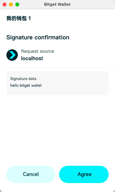Click the Bitget Wallet window title
This screenshot has height=192, width=115.
coord(57,4)
